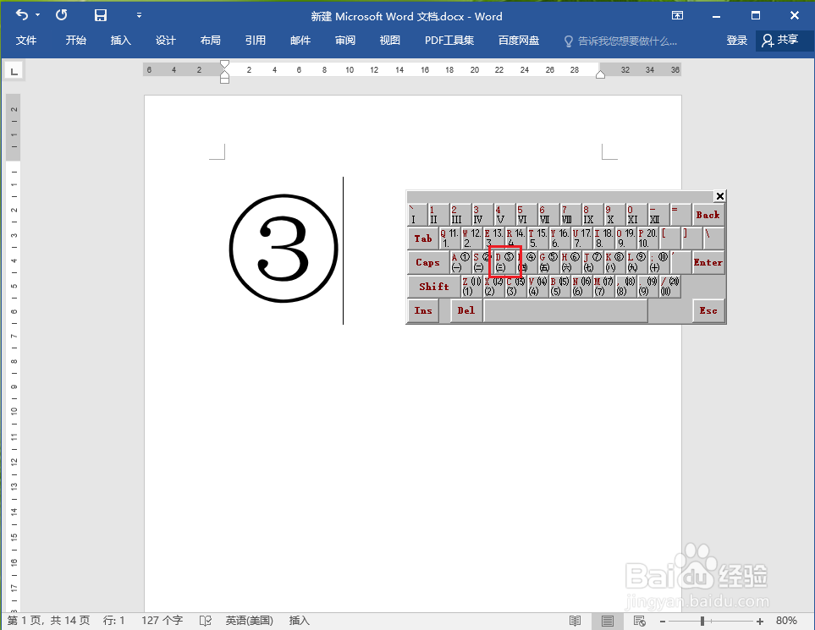
Task: Save the document with the floppy disk icon
Action: (101, 15)
